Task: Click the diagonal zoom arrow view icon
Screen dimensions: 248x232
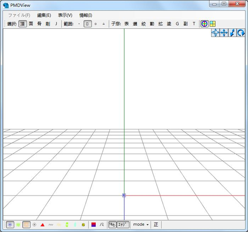Action: tap(232, 33)
